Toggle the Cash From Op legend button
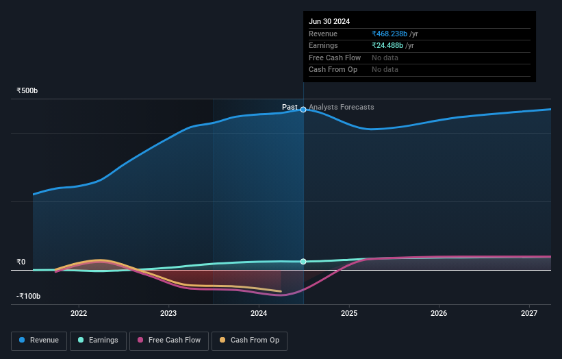Screen dimensions: 562x359 (249, 341)
